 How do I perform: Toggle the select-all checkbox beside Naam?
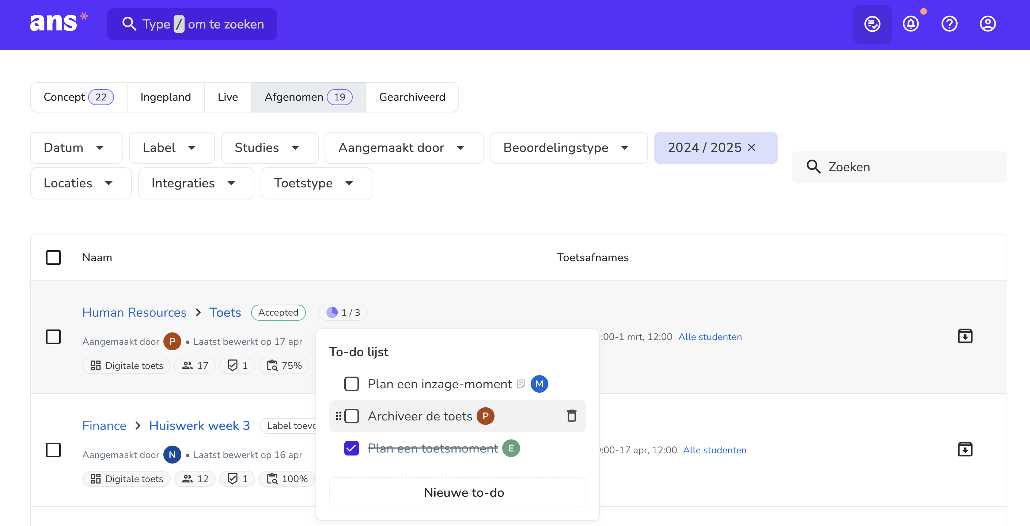click(53, 258)
